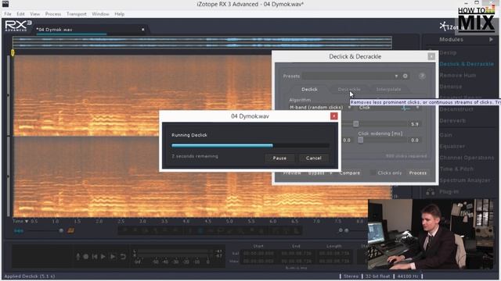
Task: Open the Time & Pitch module
Action: pos(456,169)
